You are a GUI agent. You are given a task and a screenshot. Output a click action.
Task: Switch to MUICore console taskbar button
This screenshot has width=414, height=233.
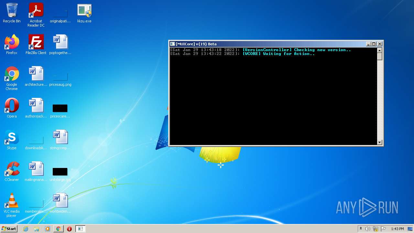click(x=80, y=229)
